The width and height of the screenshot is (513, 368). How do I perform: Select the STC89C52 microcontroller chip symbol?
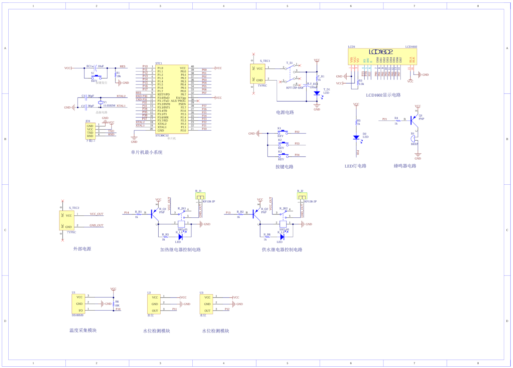click(x=172, y=99)
